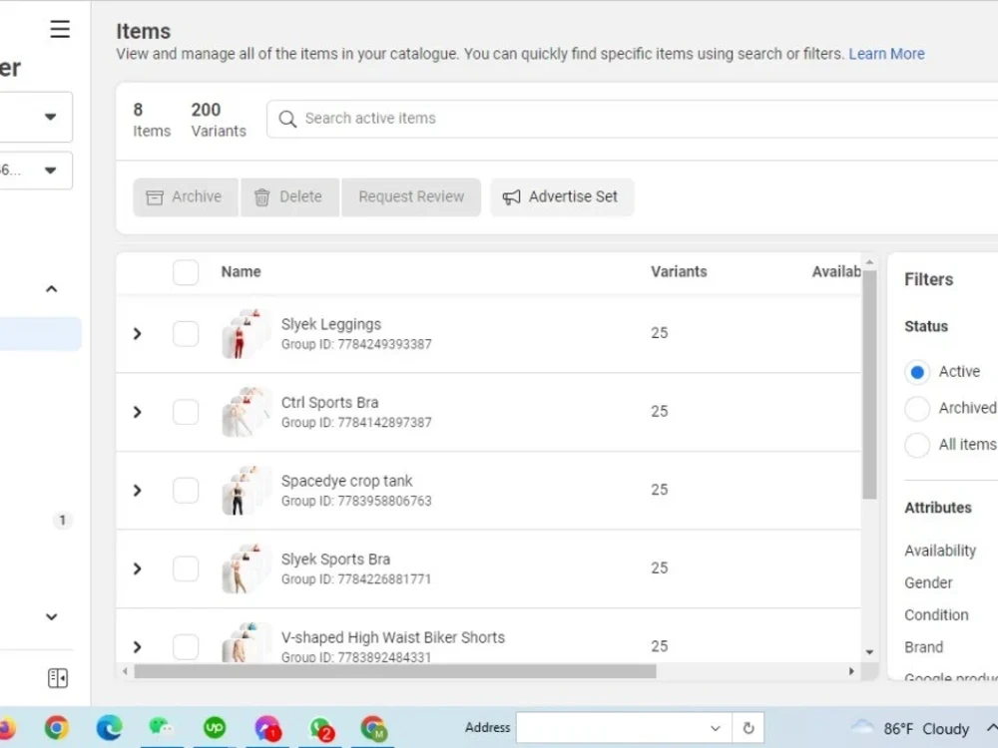
Task: Open the top sidebar dropdown
Action: point(36,117)
